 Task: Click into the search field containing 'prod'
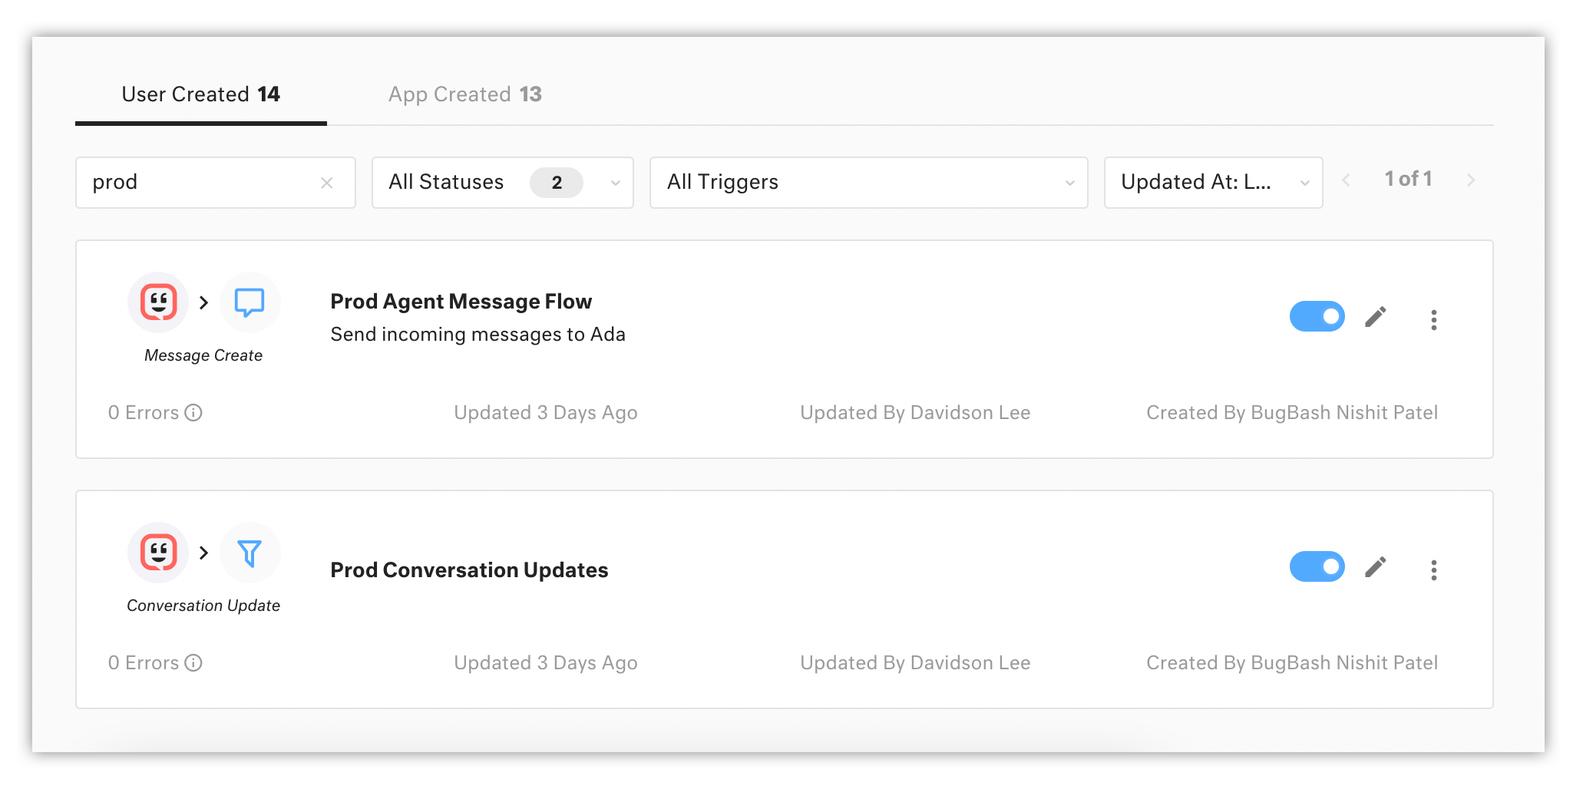pos(200,183)
